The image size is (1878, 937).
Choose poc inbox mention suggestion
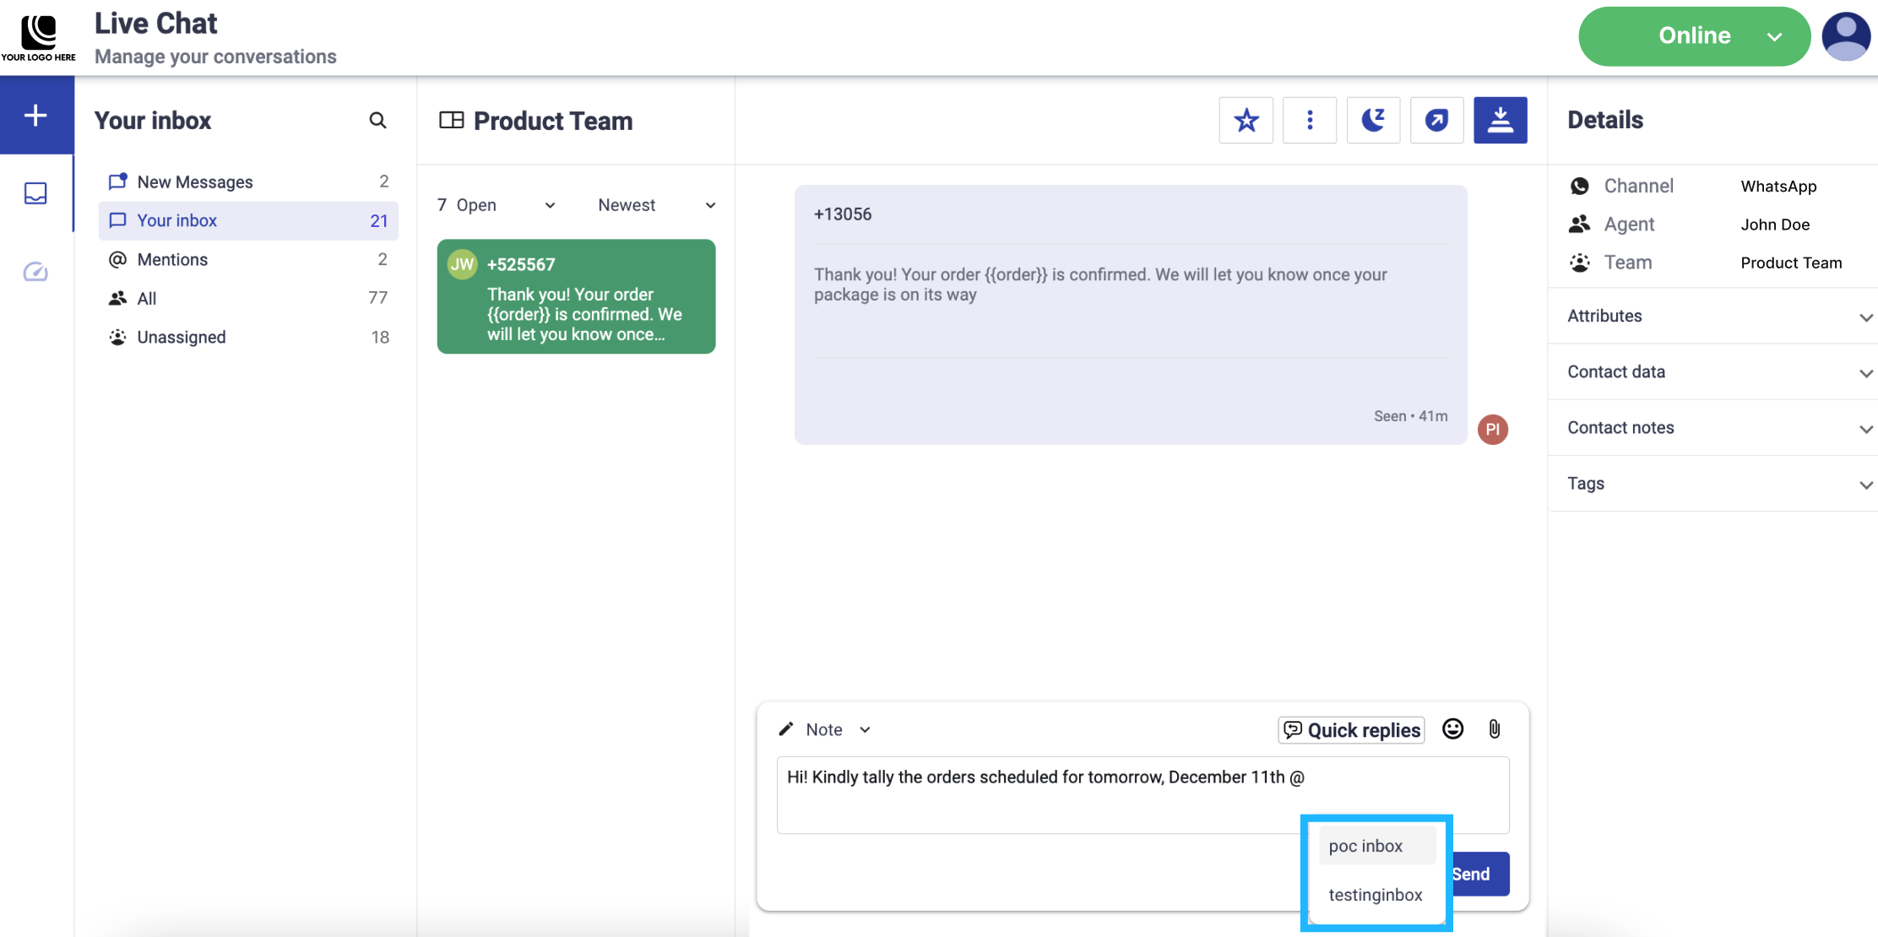tap(1366, 847)
